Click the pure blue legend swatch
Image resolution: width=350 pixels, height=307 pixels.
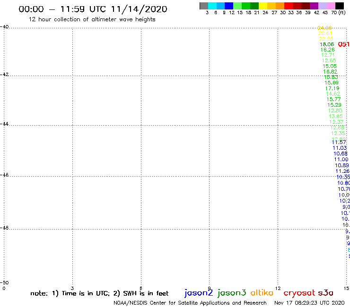pyautogui.click(x=229, y=6)
